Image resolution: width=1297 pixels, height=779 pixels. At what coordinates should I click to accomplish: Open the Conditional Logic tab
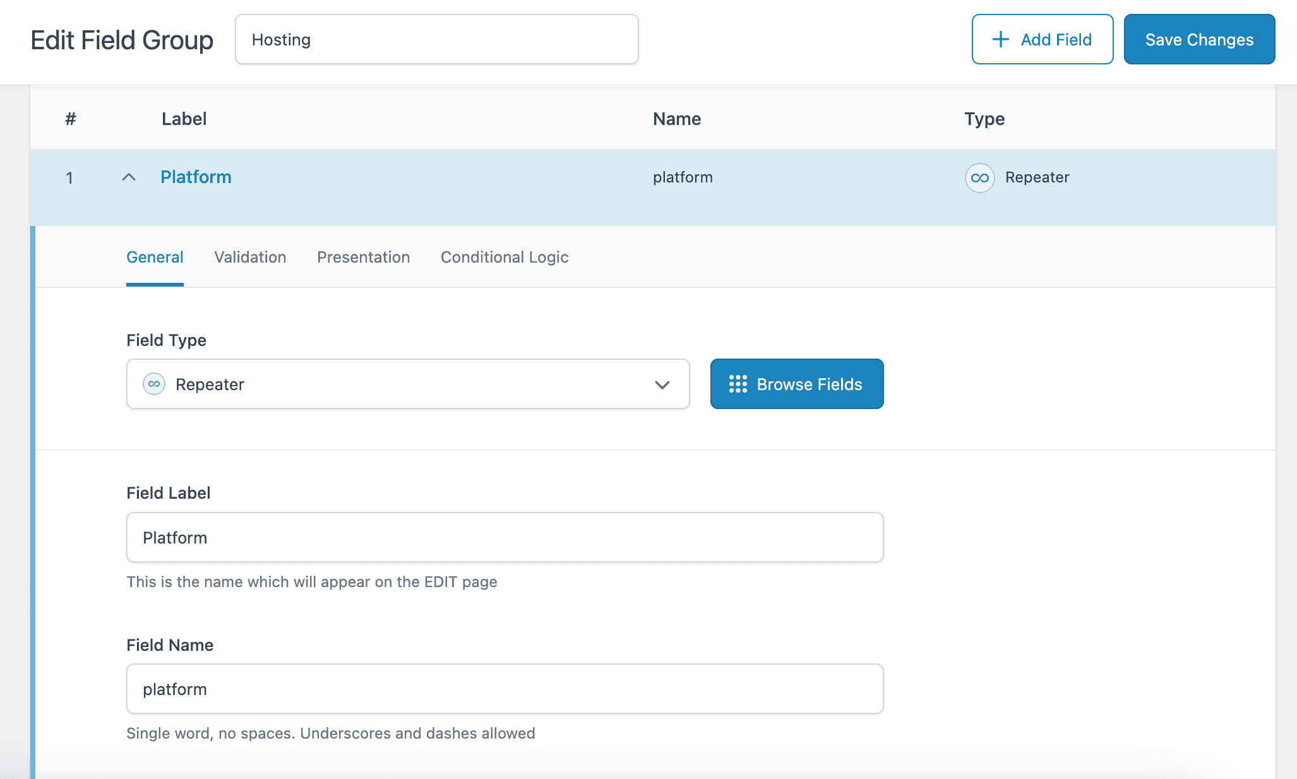[505, 258]
